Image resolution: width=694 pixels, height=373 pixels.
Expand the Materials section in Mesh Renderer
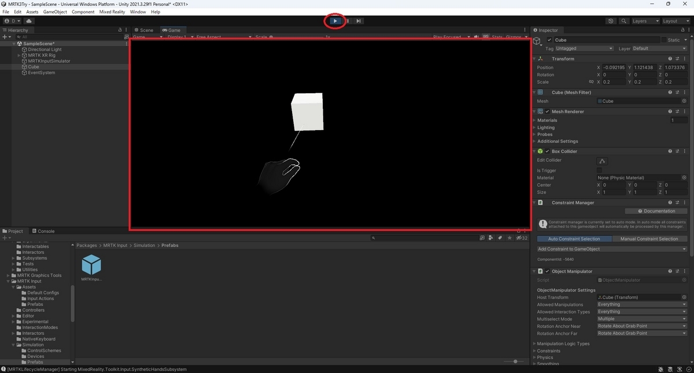[535, 120]
